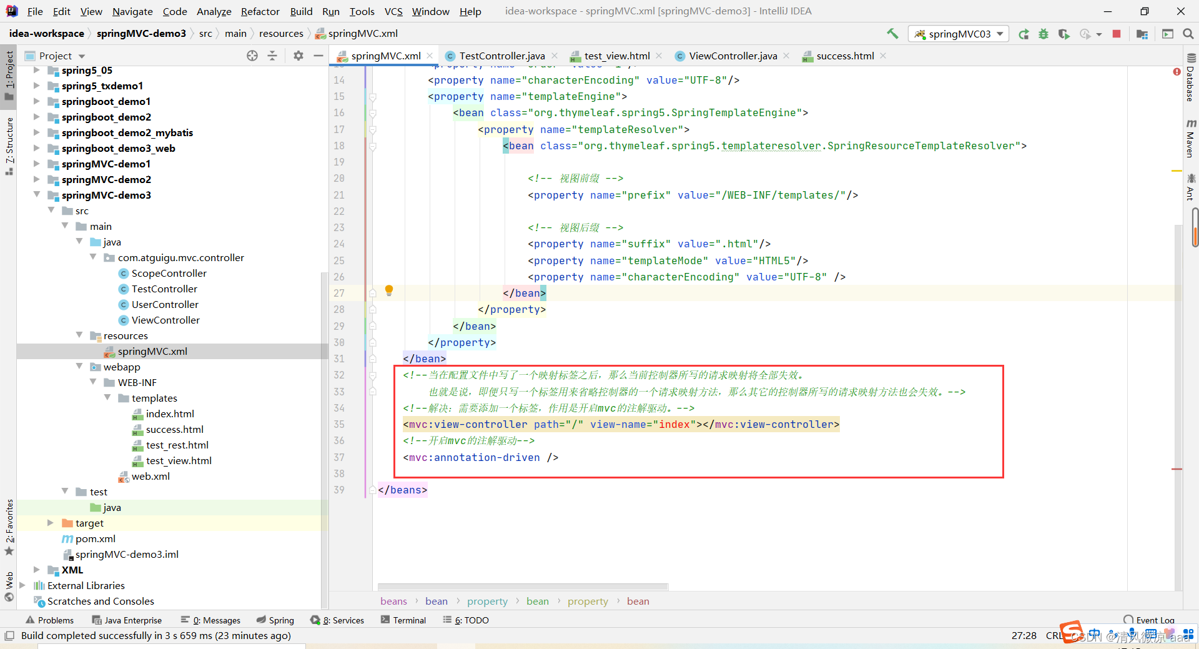
Task: Expand the spring5_txdemo1 module
Action: coord(36,86)
